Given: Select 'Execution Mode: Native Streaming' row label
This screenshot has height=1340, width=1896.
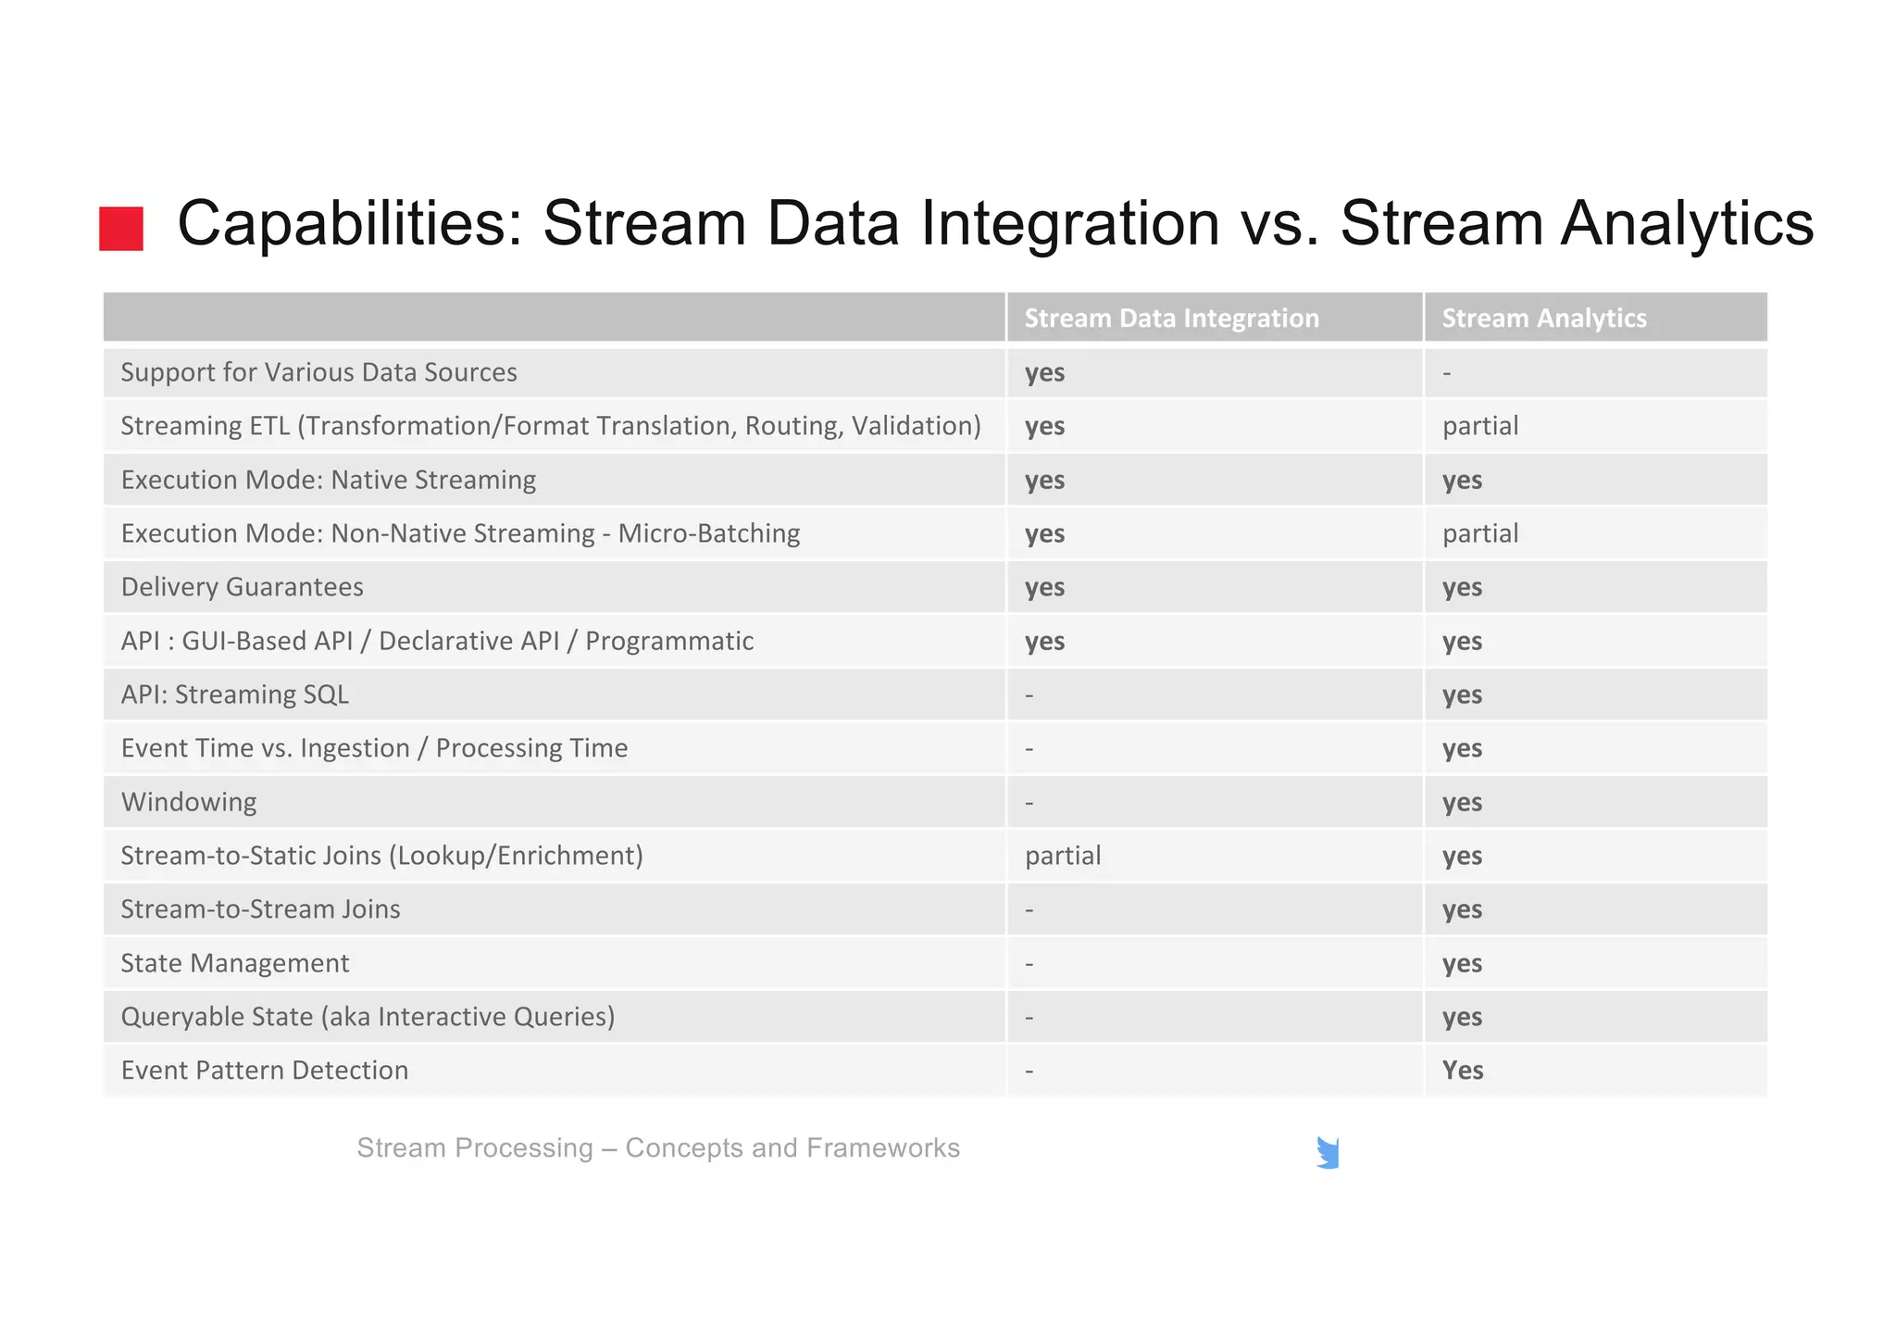Looking at the screenshot, I should 329,480.
